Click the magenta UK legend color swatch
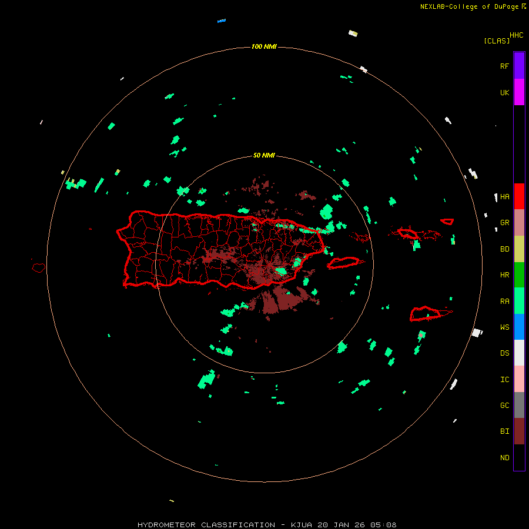529x529 pixels. [x=519, y=92]
